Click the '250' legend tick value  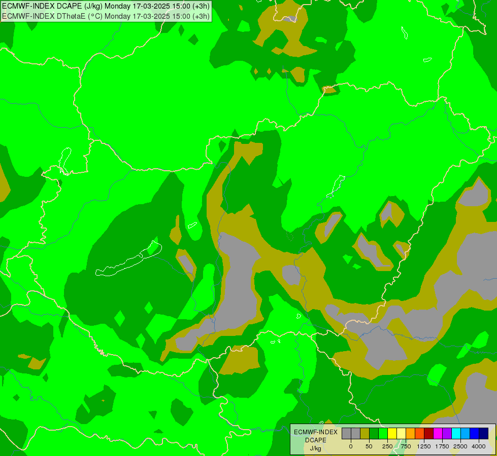click(387, 446)
